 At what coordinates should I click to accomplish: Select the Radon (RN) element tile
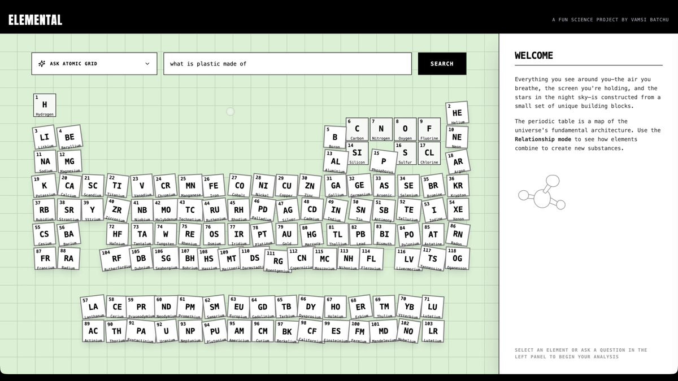(x=458, y=234)
